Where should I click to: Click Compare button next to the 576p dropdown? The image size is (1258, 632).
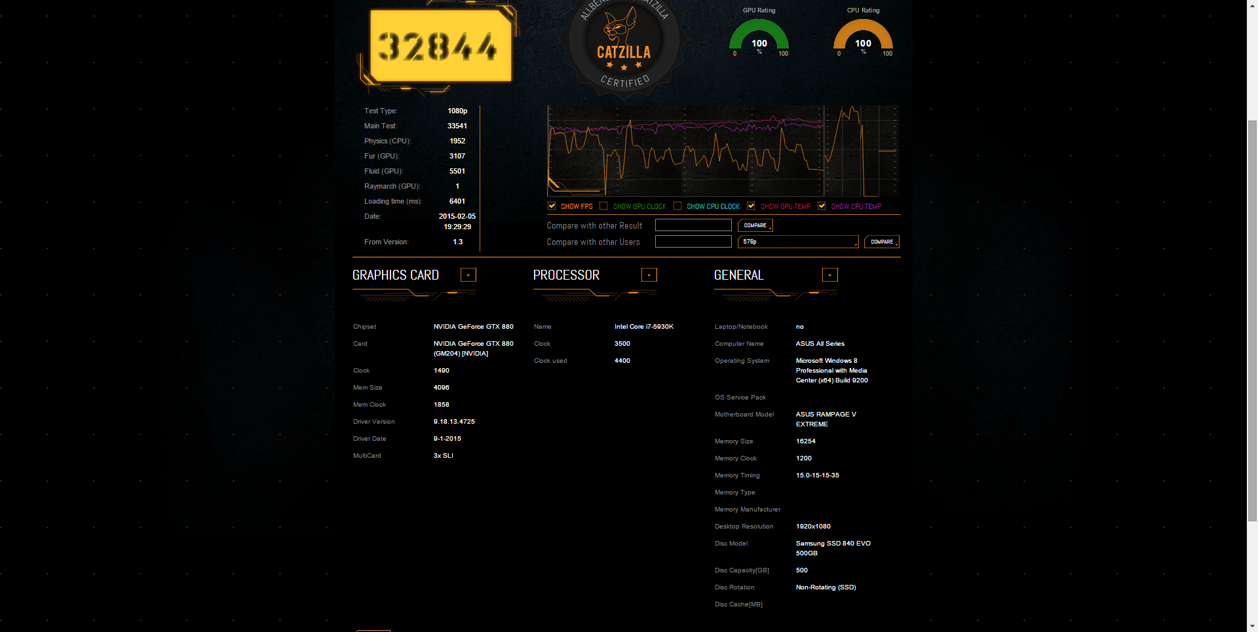tap(882, 242)
